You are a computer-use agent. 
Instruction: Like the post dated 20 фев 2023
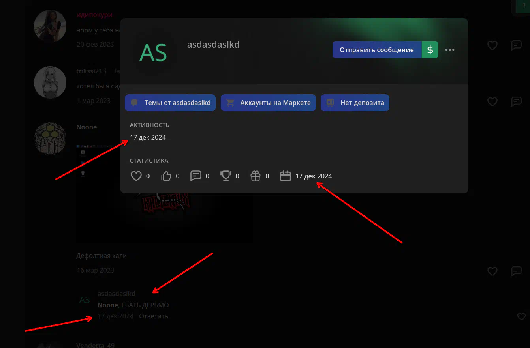click(492, 45)
